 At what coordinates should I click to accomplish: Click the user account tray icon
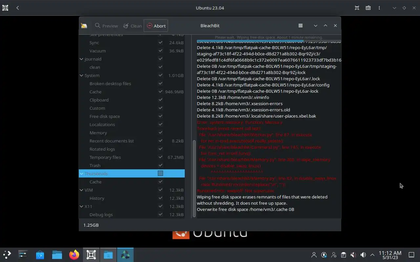pyautogui.click(x=314, y=255)
